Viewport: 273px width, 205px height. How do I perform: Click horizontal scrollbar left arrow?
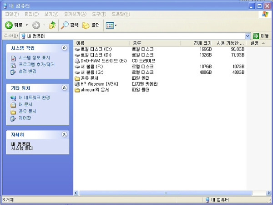click(x=76, y=193)
